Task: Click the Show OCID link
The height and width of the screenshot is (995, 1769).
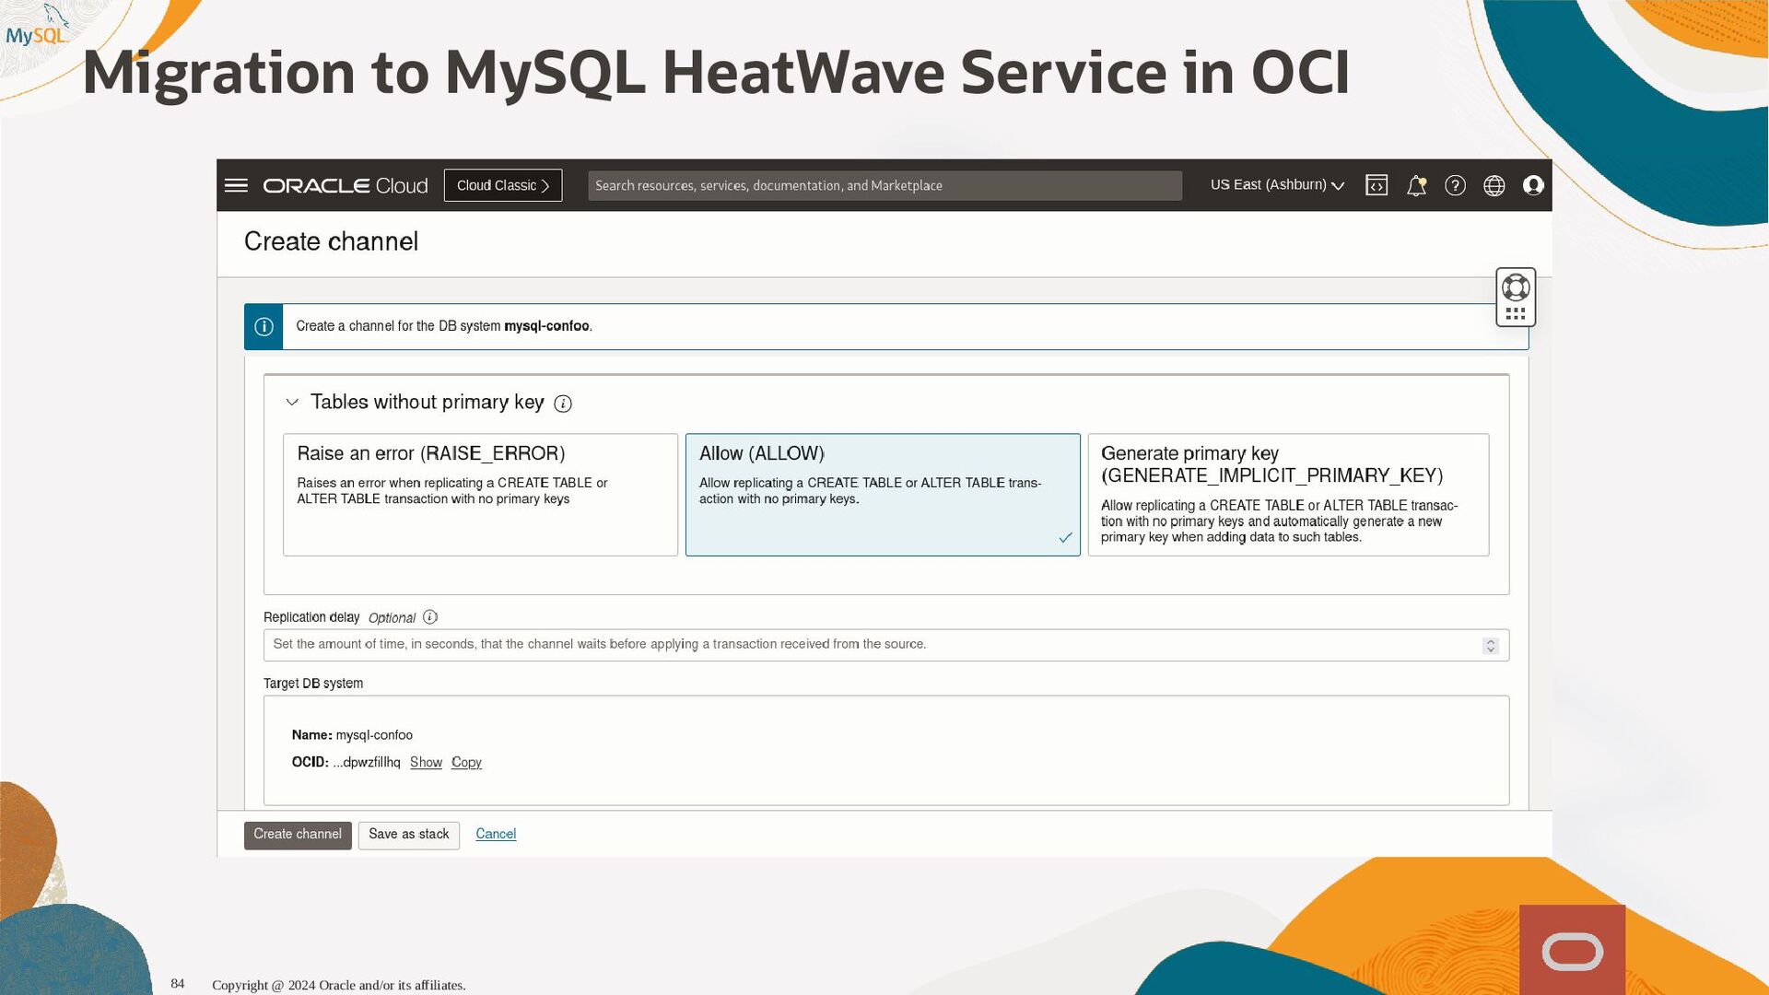Action: pos(426,762)
